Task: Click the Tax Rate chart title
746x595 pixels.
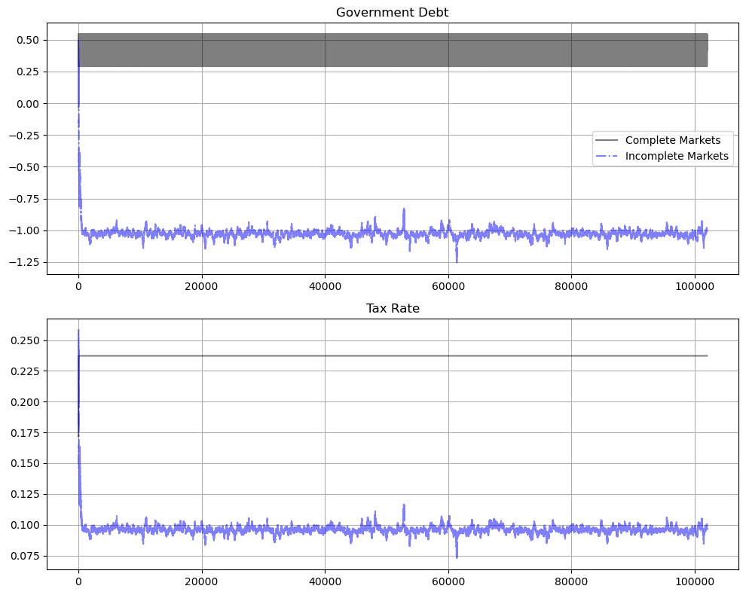Action: (392, 308)
